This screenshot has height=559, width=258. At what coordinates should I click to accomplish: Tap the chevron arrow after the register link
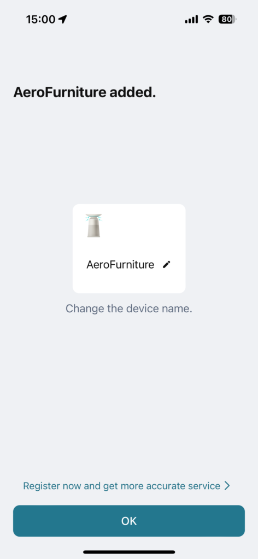pyautogui.click(x=227, y=485)
